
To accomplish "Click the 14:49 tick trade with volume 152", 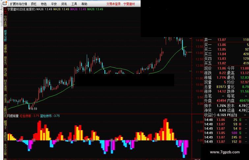I will click(x=227, y=142).
